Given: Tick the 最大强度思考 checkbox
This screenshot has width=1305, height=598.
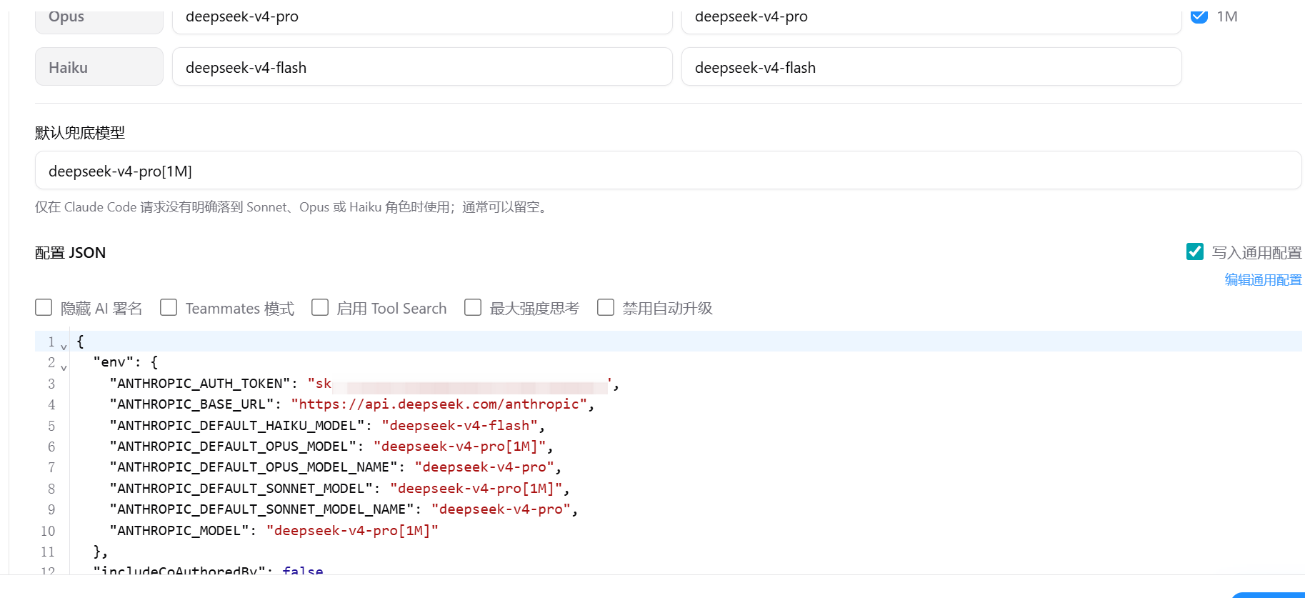Looking at the screenshot, I should (473, 307).
